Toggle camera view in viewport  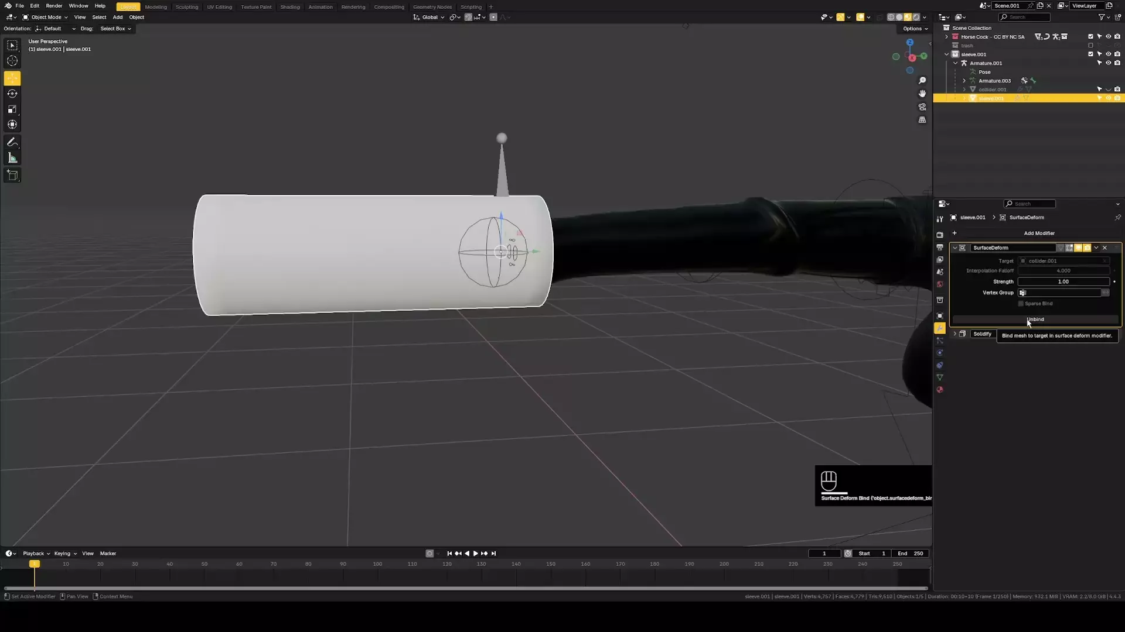tap(922, 107)
